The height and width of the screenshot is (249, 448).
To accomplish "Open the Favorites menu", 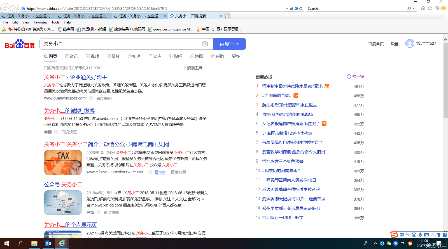I will (x=40, y=22).
